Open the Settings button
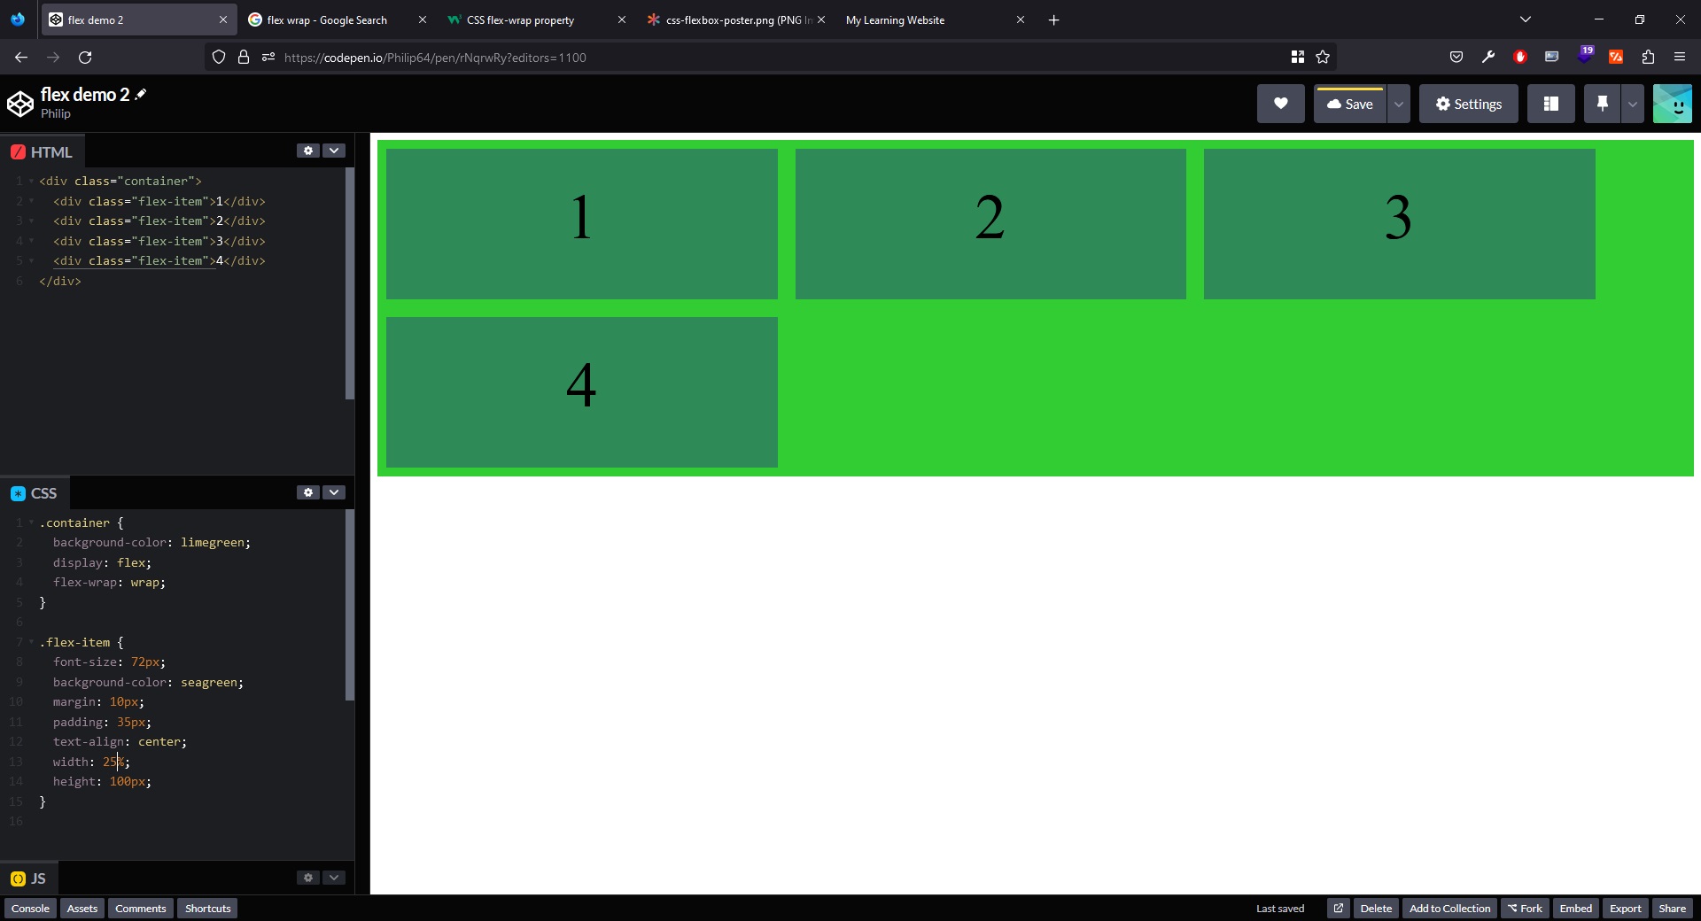1701x921 pixels. [x=1468, y=104]
